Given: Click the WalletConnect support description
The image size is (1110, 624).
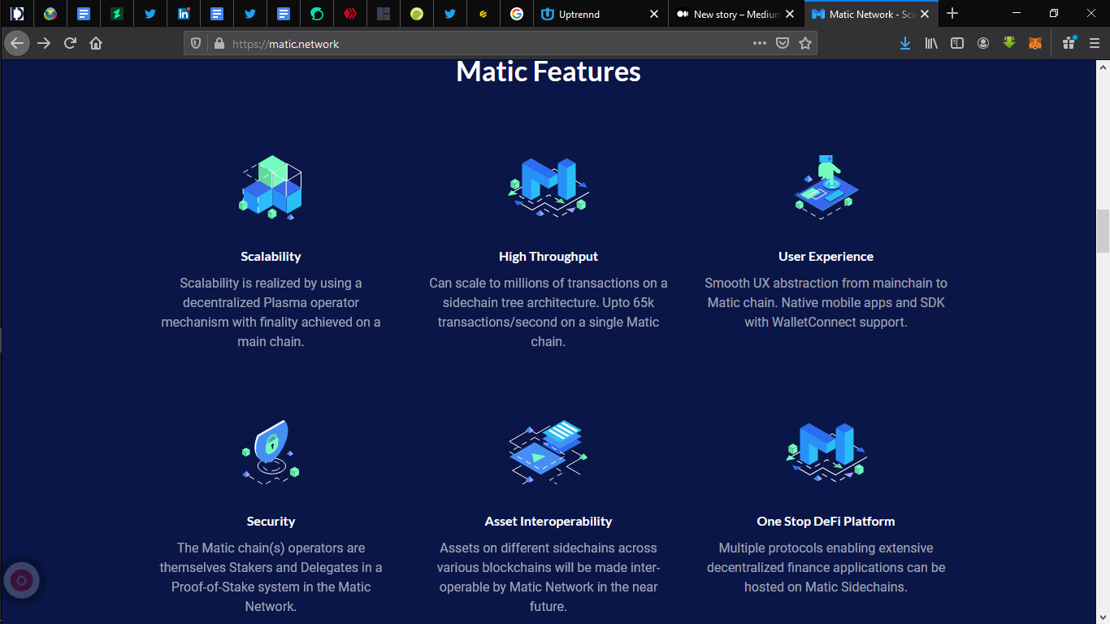Looking at the screenshot, I should tap(826, 303).
